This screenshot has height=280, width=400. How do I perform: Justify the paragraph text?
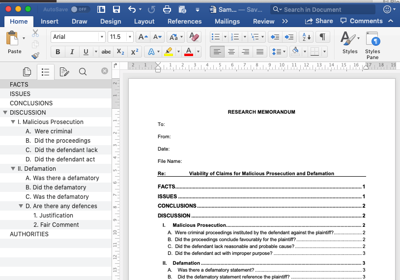[260, 52]
